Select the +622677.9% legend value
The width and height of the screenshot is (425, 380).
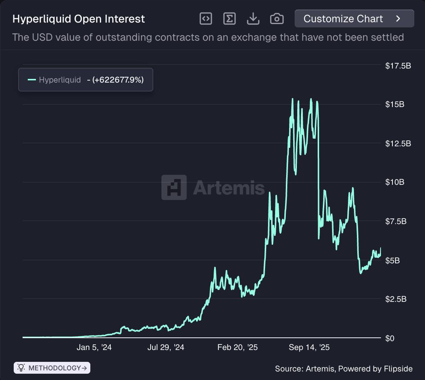[118, 80]
